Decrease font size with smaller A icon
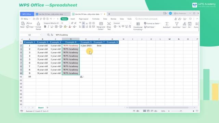The image size is (219, 123). point(75,23)
